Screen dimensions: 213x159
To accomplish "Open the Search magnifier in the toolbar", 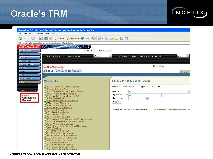I will (x=60, y=38).
